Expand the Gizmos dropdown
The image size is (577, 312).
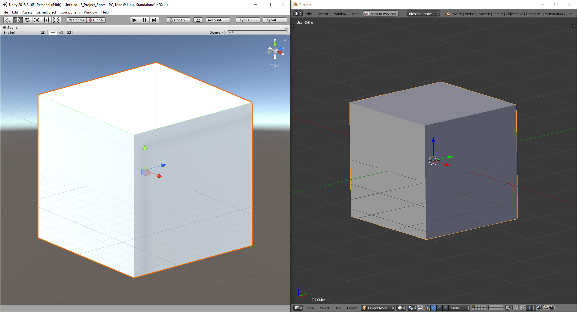pos(216,32)
